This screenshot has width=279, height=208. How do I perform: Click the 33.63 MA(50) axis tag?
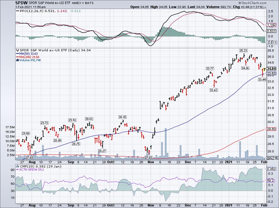271,73
